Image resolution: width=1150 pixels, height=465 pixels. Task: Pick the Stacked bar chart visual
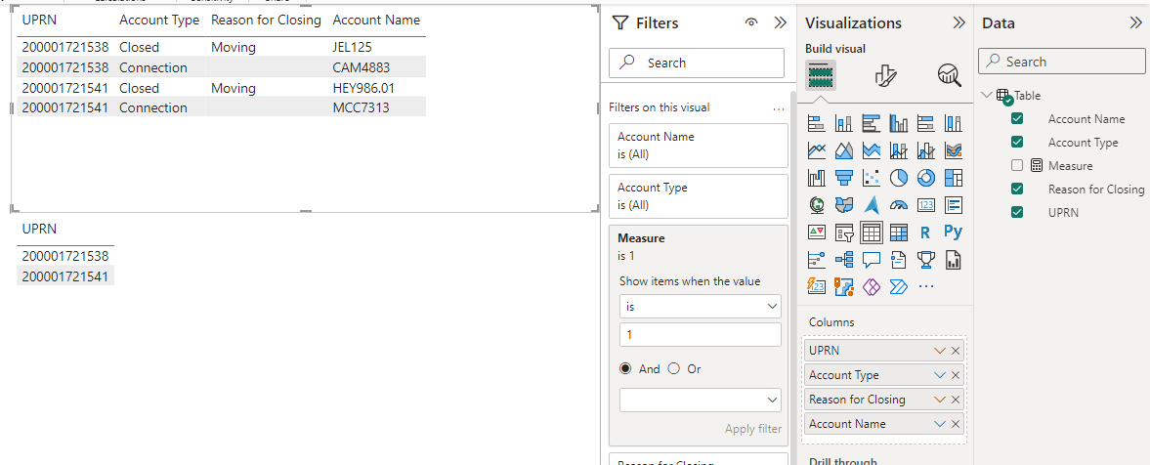[x=816, y=123]
